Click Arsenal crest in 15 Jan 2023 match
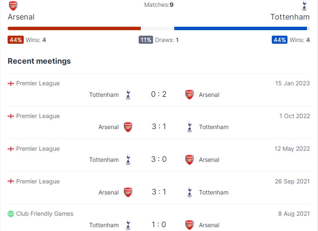Viewport: 318px width, 231px height. [x=190, y=95]
